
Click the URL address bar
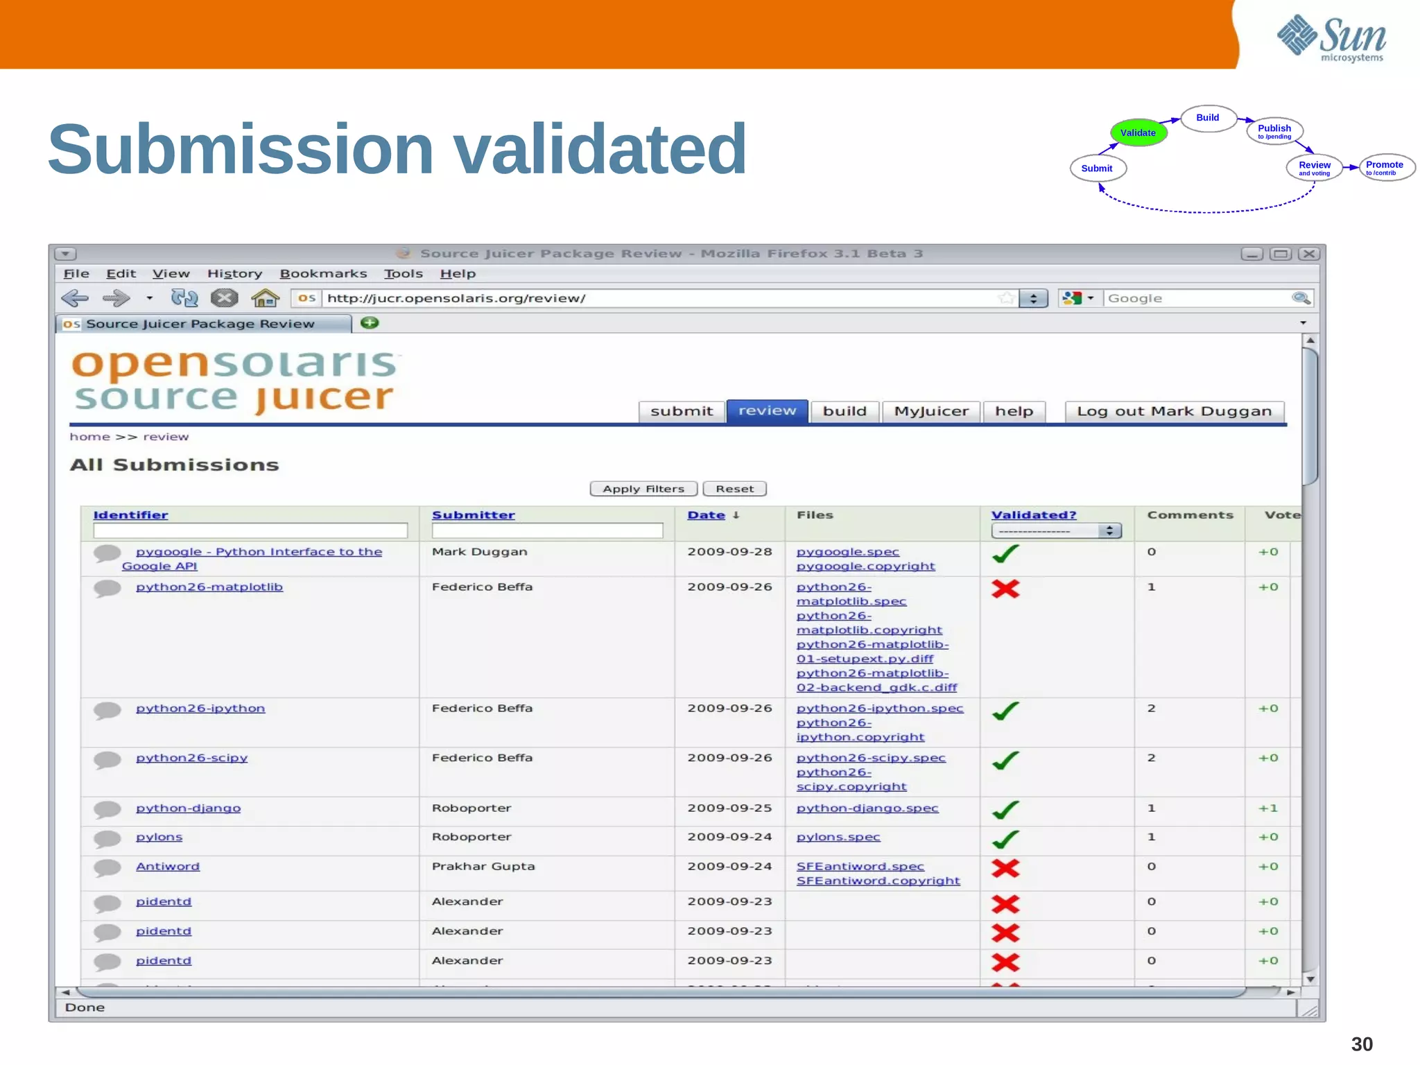coord(660,298)
